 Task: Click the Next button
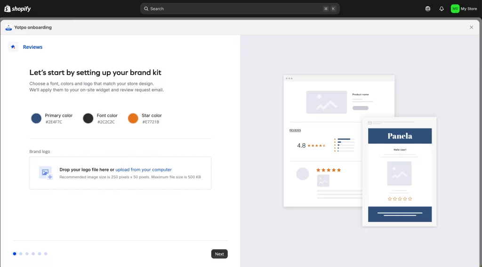tap(219, 254)
